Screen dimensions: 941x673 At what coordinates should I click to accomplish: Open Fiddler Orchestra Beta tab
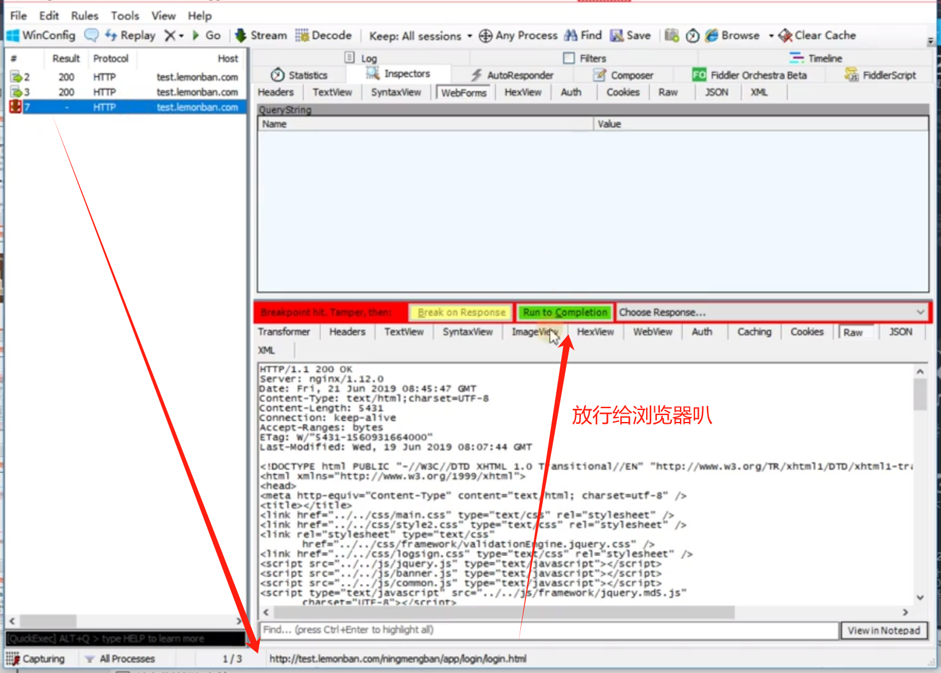click(x=749, y=75)
